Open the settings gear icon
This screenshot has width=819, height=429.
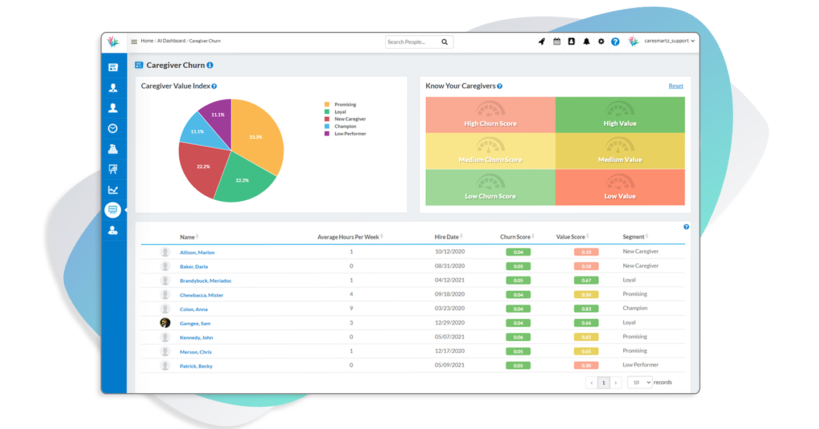601,41
